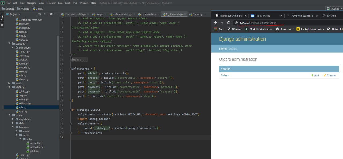Expand the static folder

point(13,123)
